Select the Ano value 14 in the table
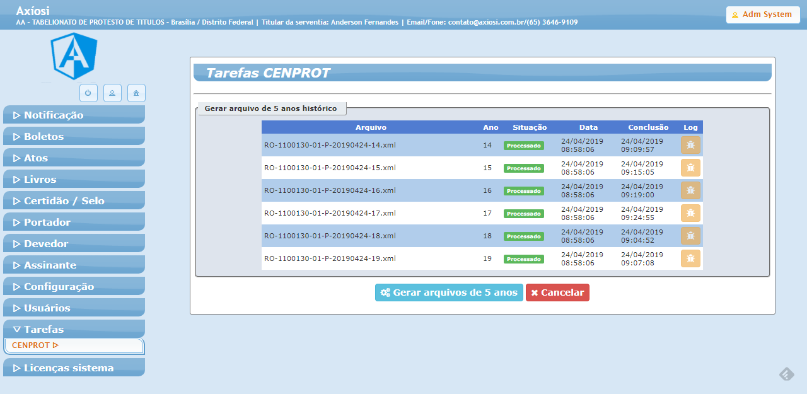Viewport: 807px width, 394px height. (x=487, y=145)
